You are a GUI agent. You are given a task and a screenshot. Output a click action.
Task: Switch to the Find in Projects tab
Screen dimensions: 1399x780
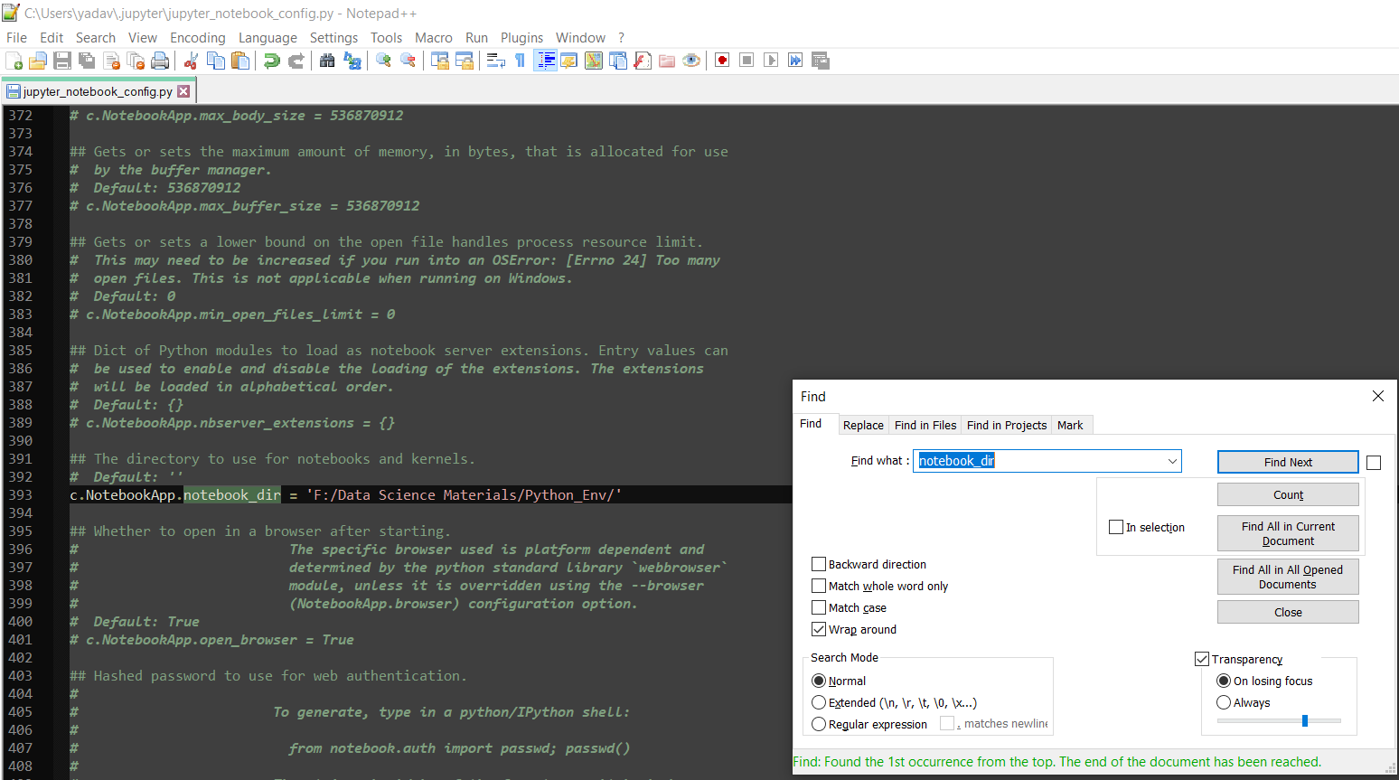pyautogui.click(x=1007, y=425)
